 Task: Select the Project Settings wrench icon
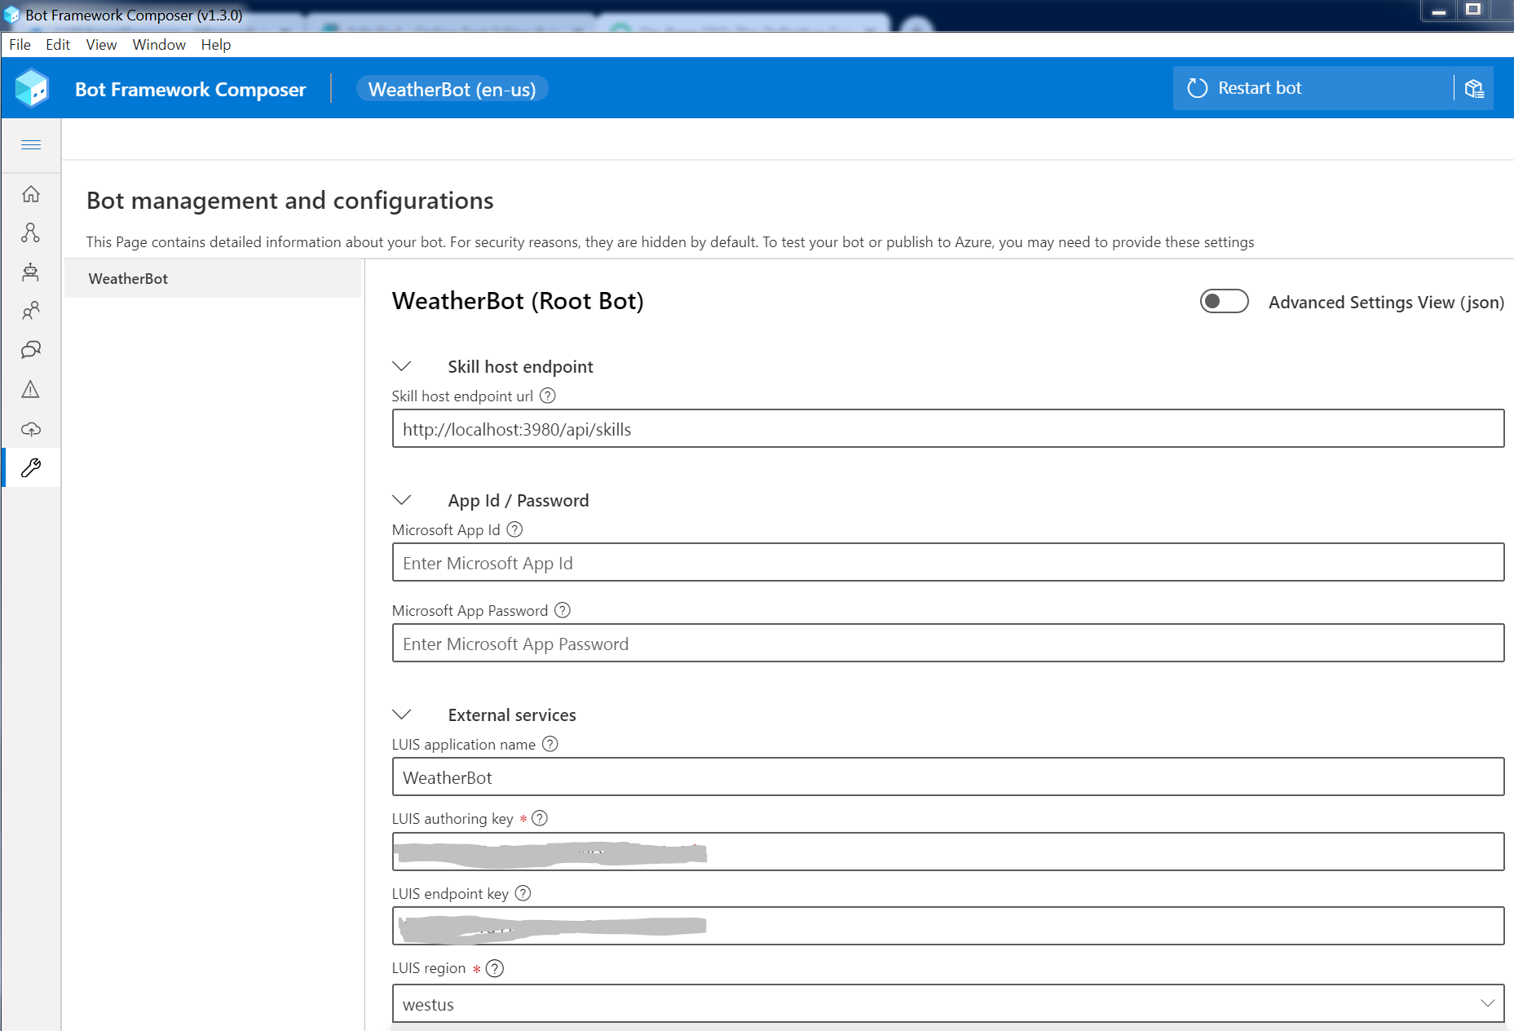pos(31,467)
